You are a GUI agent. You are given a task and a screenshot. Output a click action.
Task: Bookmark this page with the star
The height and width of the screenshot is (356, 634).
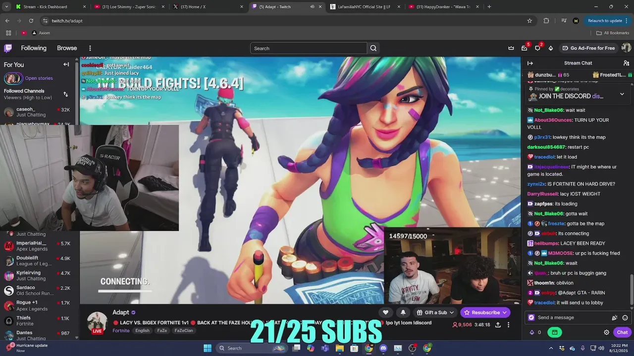click(529, 21)
